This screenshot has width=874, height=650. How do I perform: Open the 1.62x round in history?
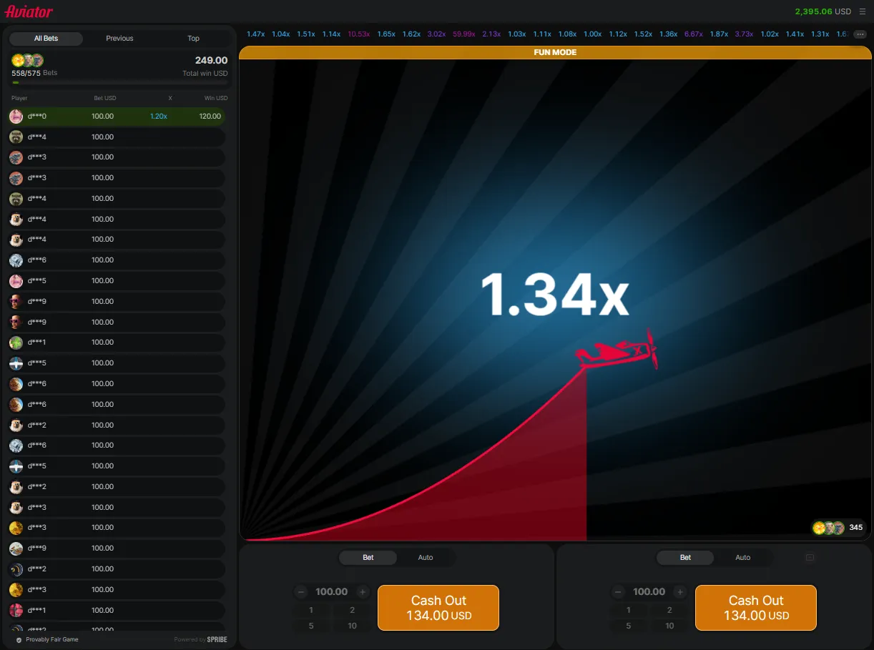[x=411, y=34]
